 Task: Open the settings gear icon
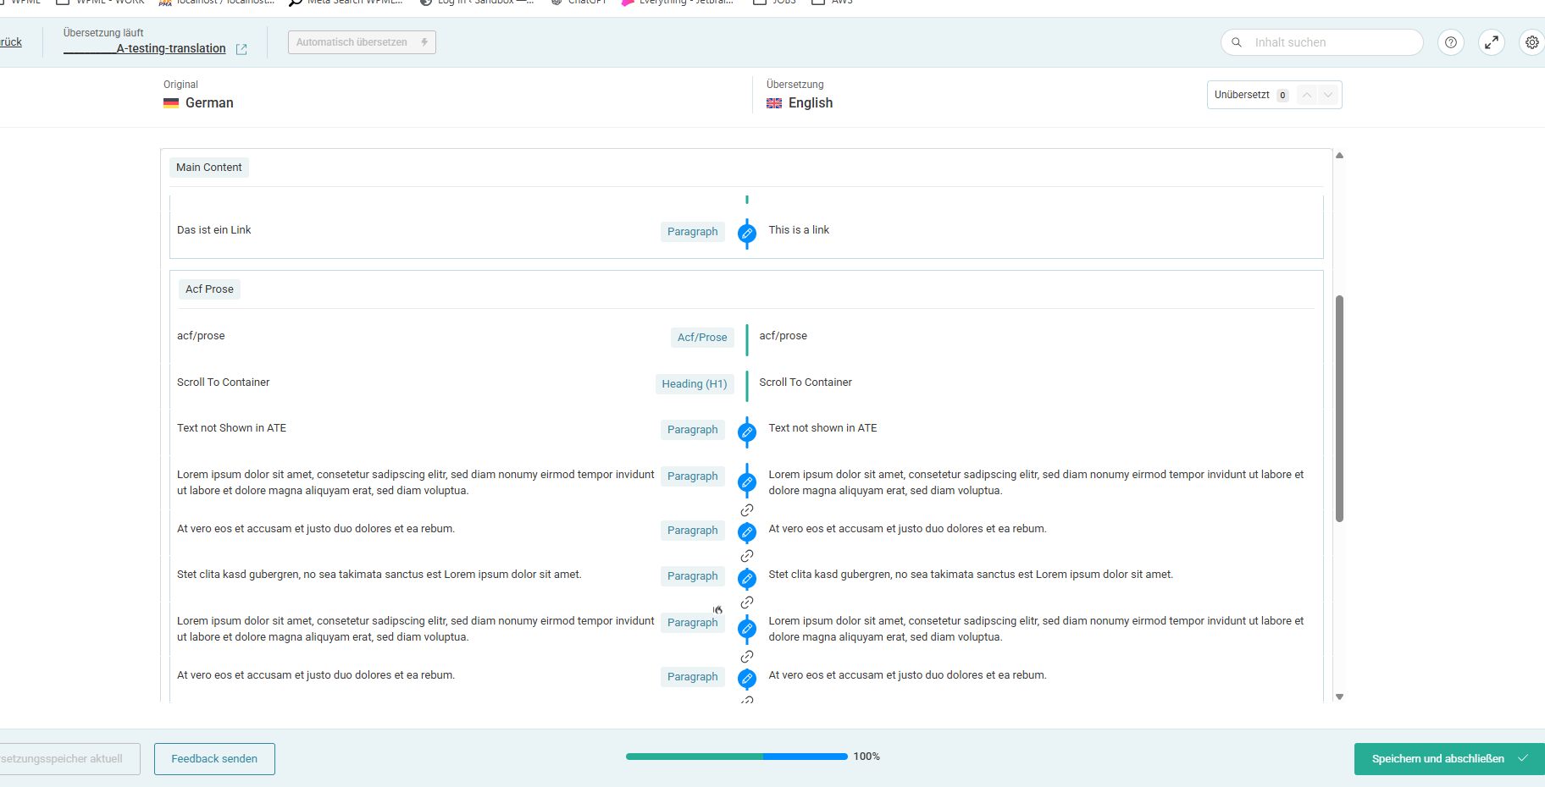pos(1531,42)
